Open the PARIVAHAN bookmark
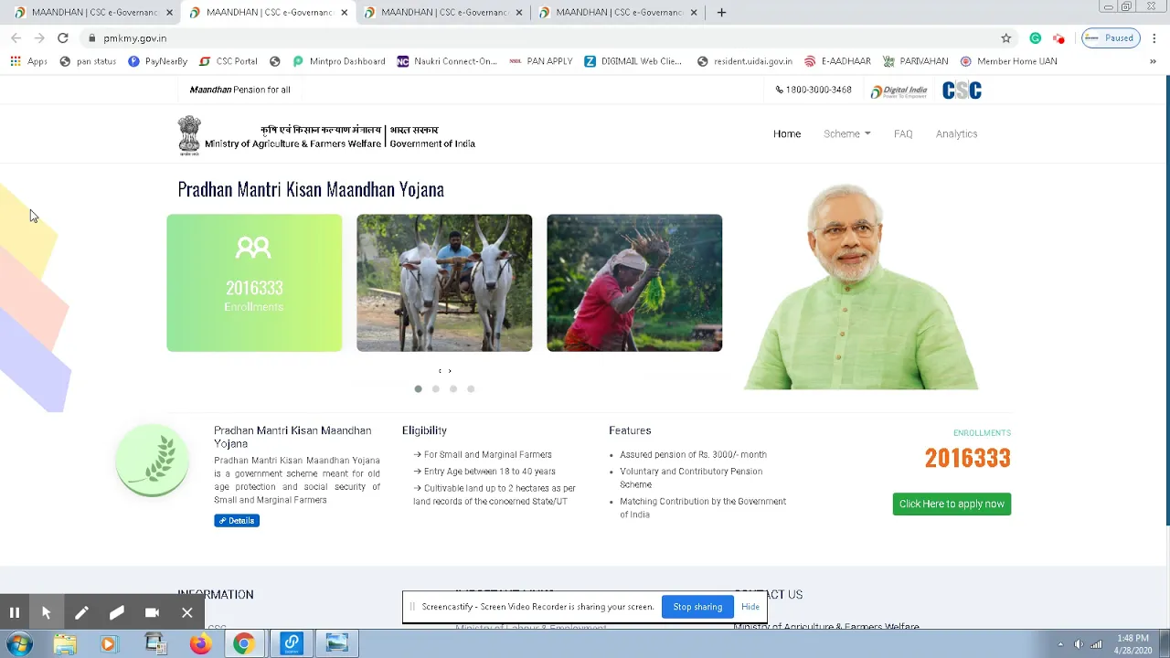Screen dimensions: 1170x658 [x=915, y=61]
